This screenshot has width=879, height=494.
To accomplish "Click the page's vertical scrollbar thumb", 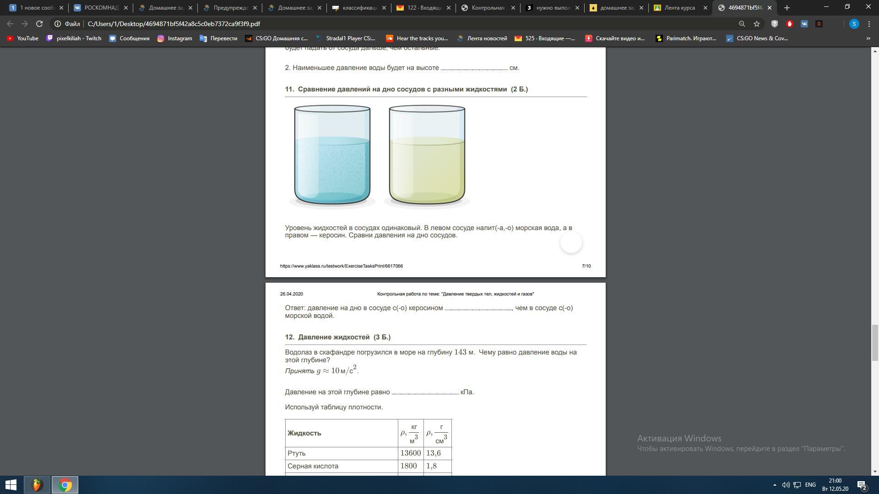I will tap(874, 343).
